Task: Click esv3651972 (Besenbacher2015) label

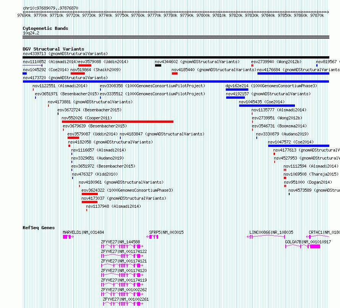Action: 103,166
